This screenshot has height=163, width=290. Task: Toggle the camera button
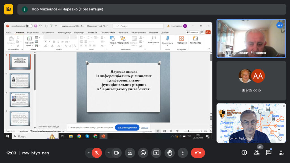[x=116, y=153]
